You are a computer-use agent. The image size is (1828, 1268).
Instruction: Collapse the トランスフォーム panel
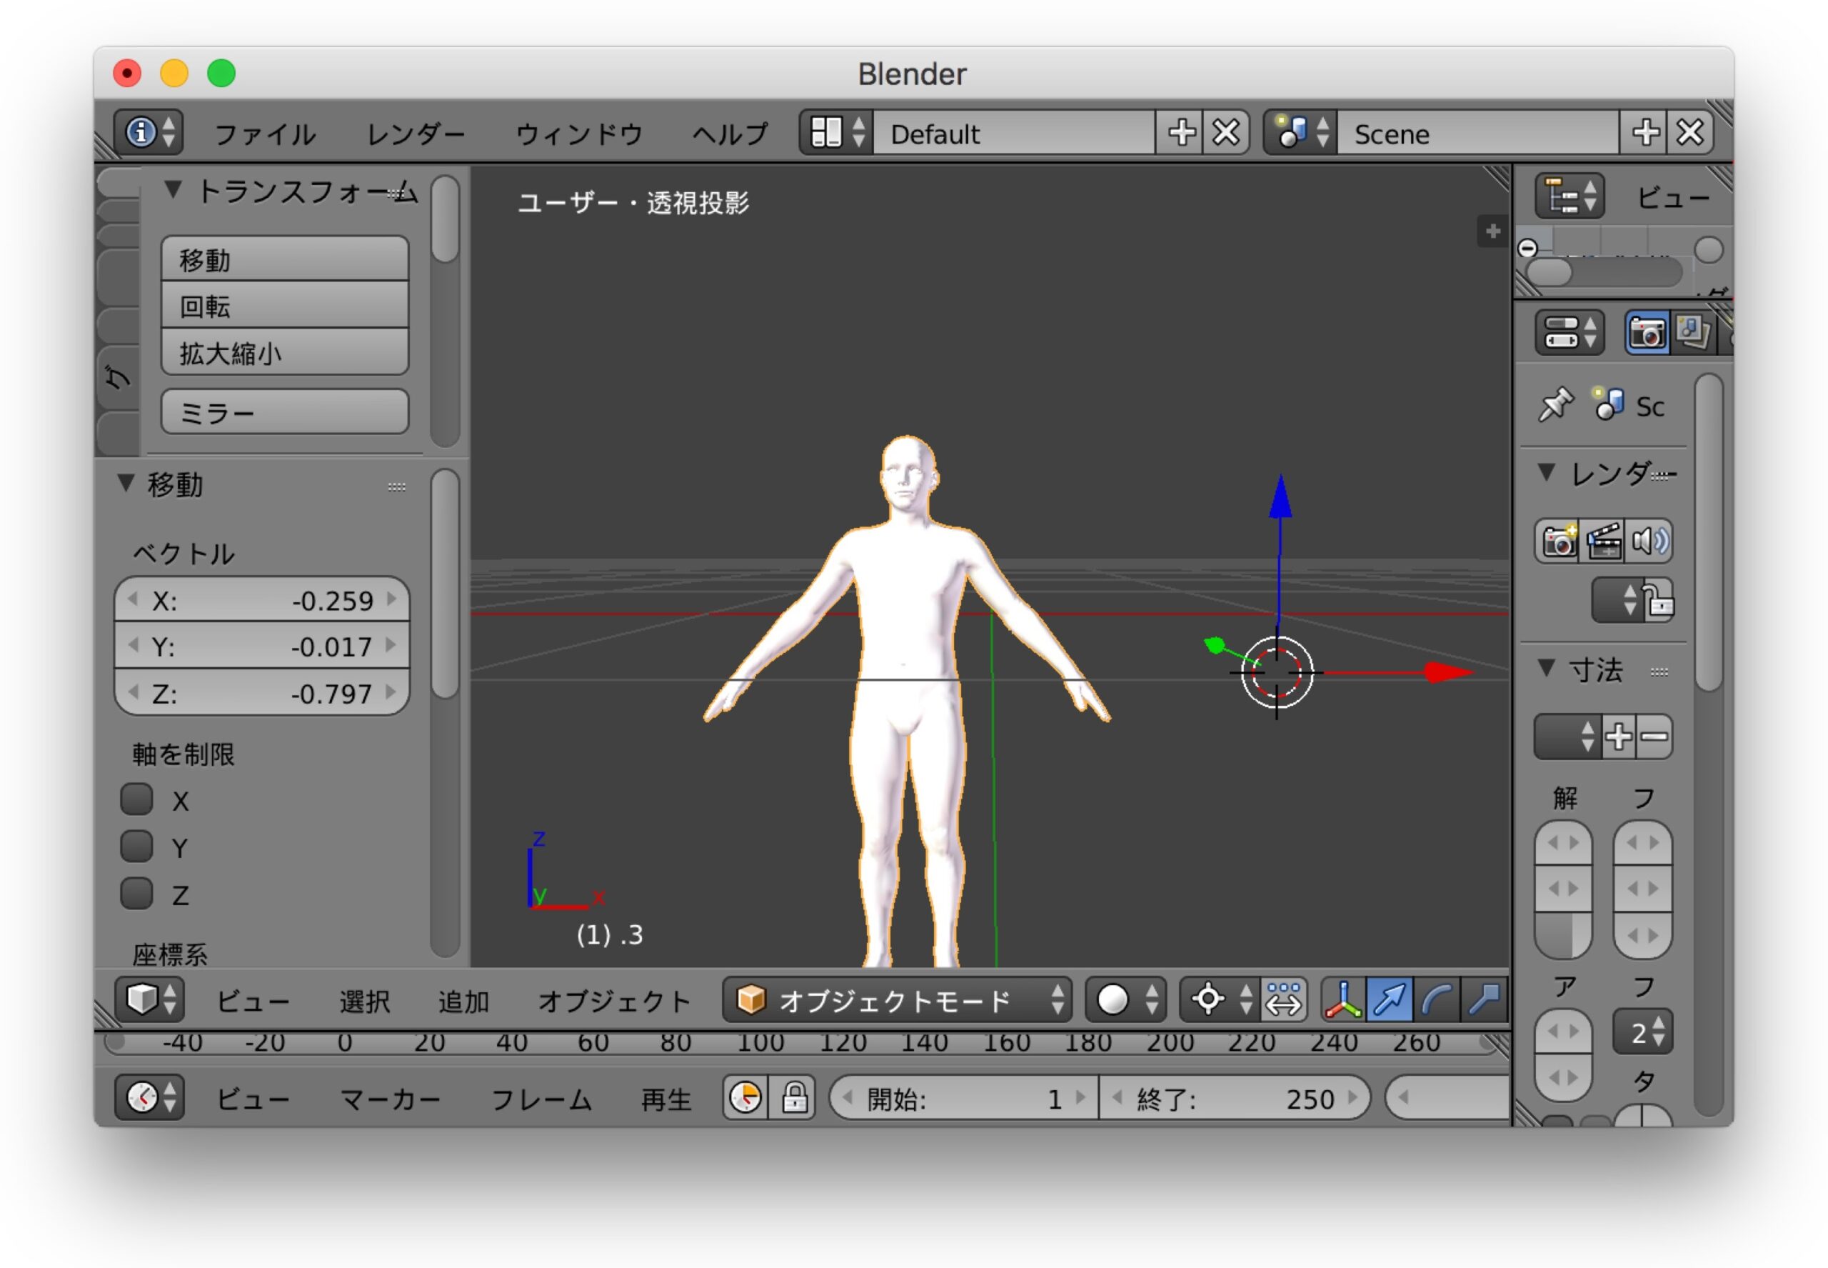[x=172, y=191]
